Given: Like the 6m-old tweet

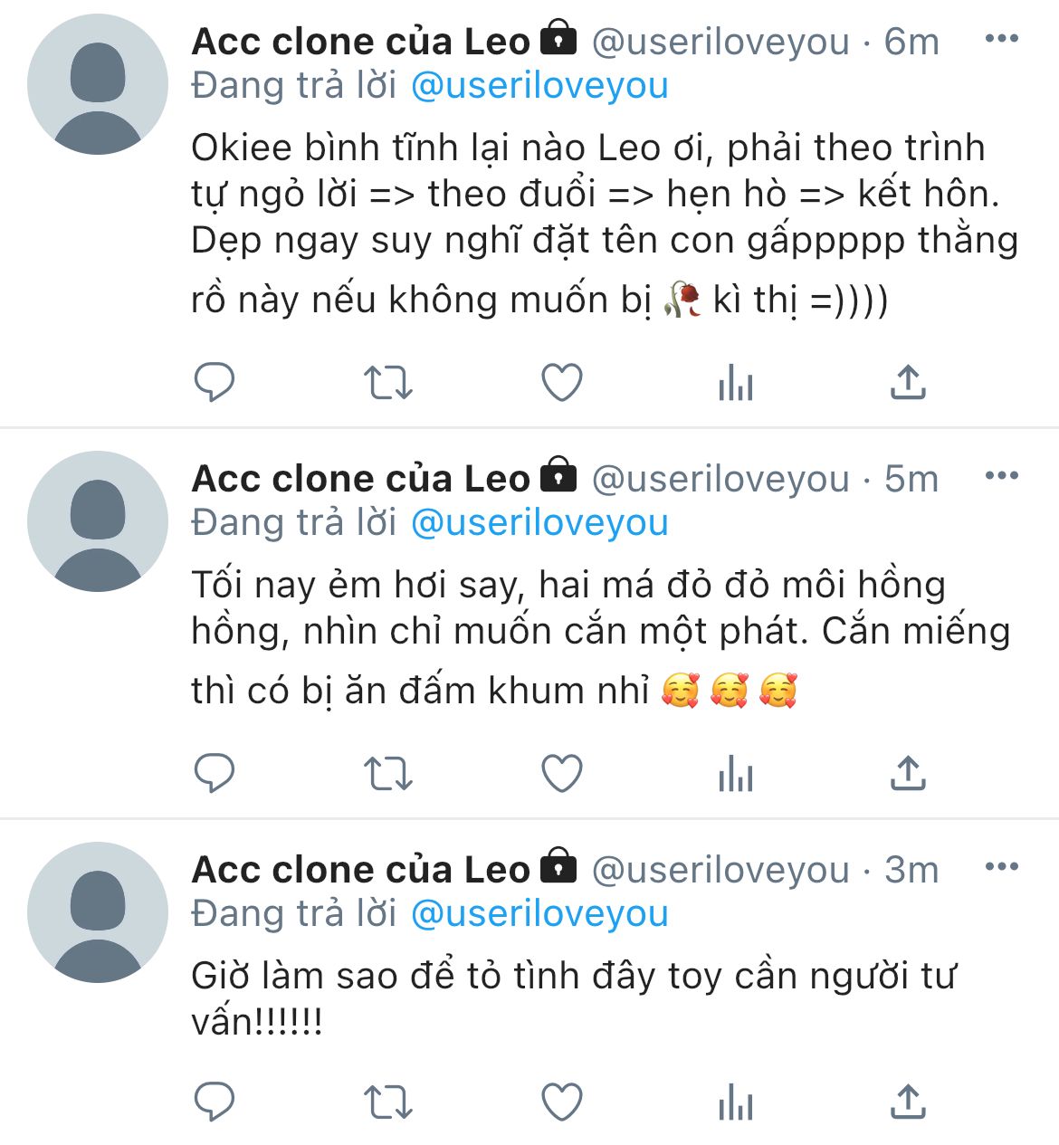Looking at the screenshot, I should coord(561,382).
